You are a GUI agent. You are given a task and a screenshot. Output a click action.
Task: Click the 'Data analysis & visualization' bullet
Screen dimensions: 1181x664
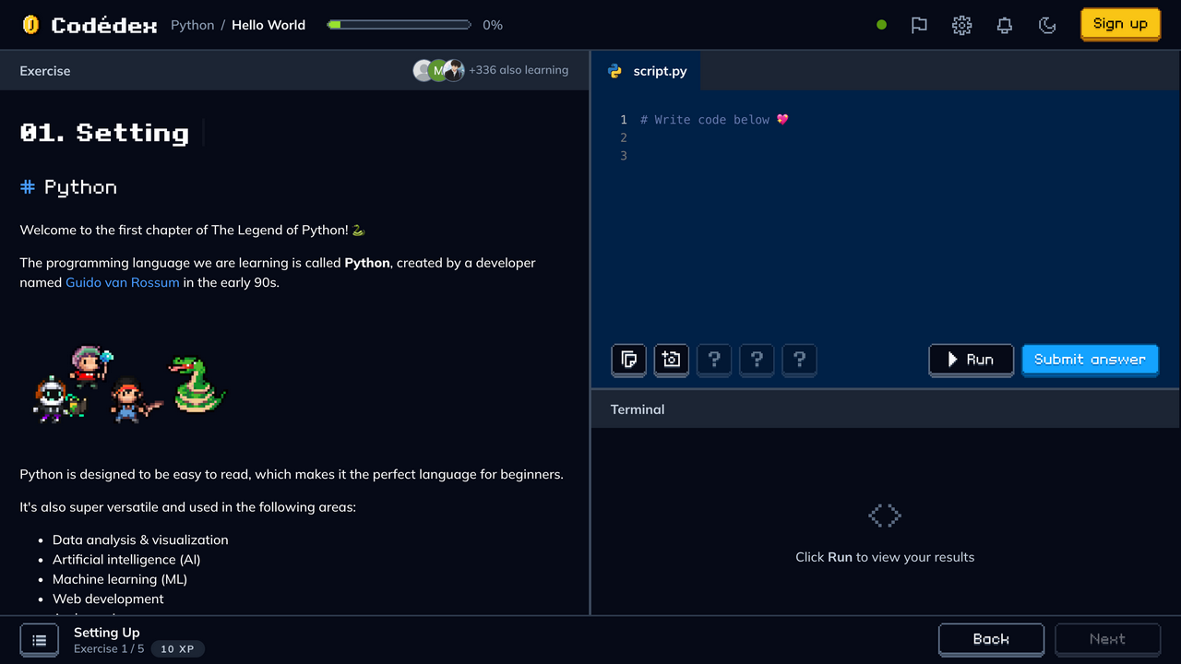tap(140, 539)
